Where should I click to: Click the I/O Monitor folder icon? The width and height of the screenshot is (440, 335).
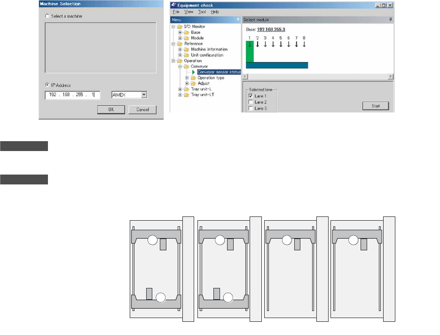[180, 27]
